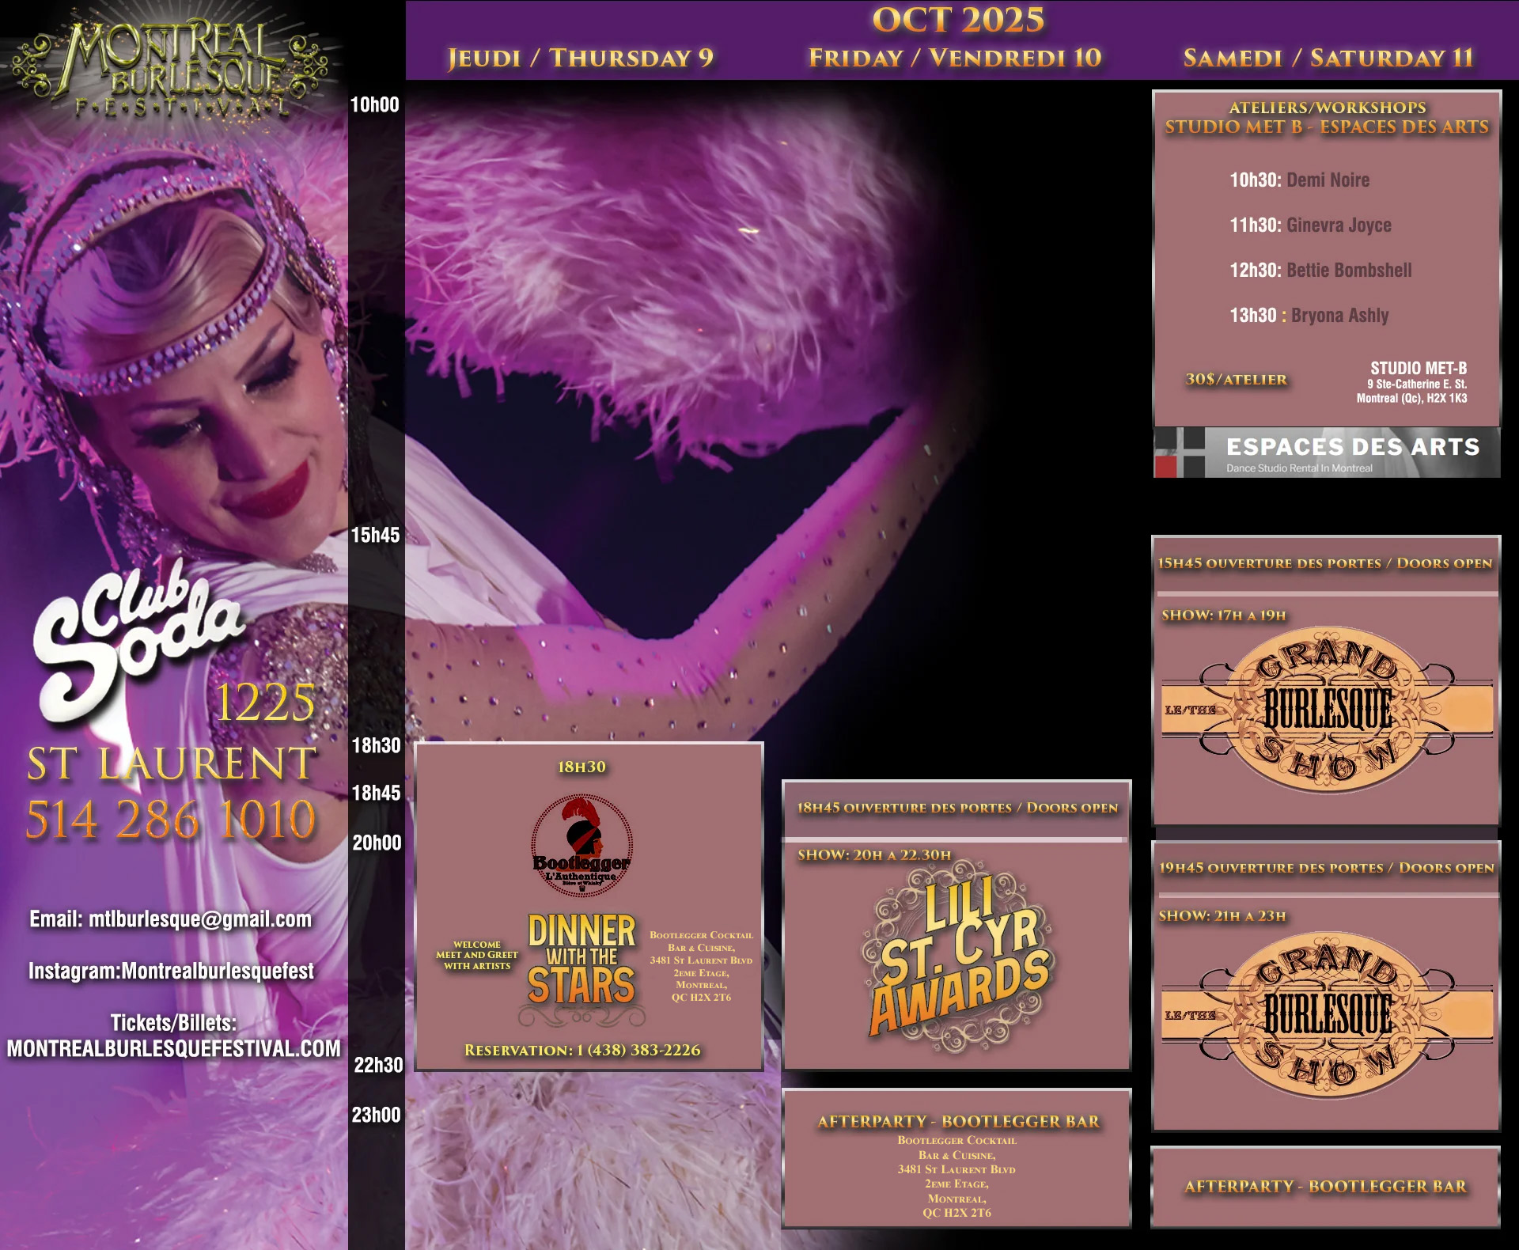Image resolution: width=1519 pixels, height=1250 pixels.
Task: Click the Instagram Montrealburlesquefest handle
Action: coord(171,972)
